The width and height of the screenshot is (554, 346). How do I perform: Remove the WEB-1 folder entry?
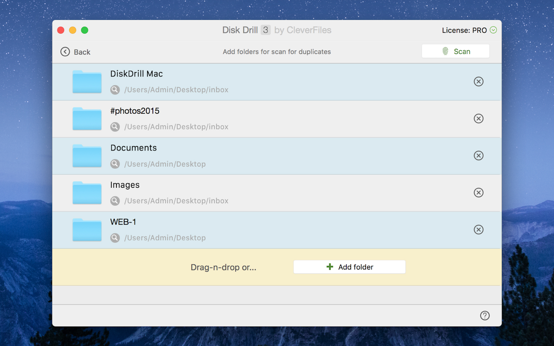(x=478, y=229)
